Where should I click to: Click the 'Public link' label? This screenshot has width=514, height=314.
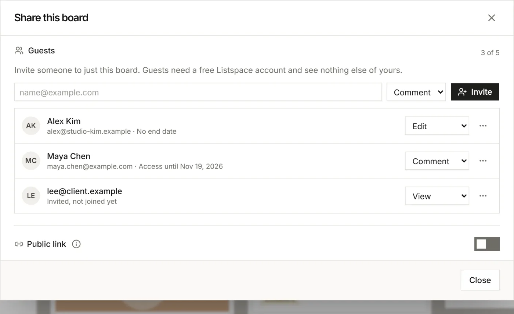46,244
